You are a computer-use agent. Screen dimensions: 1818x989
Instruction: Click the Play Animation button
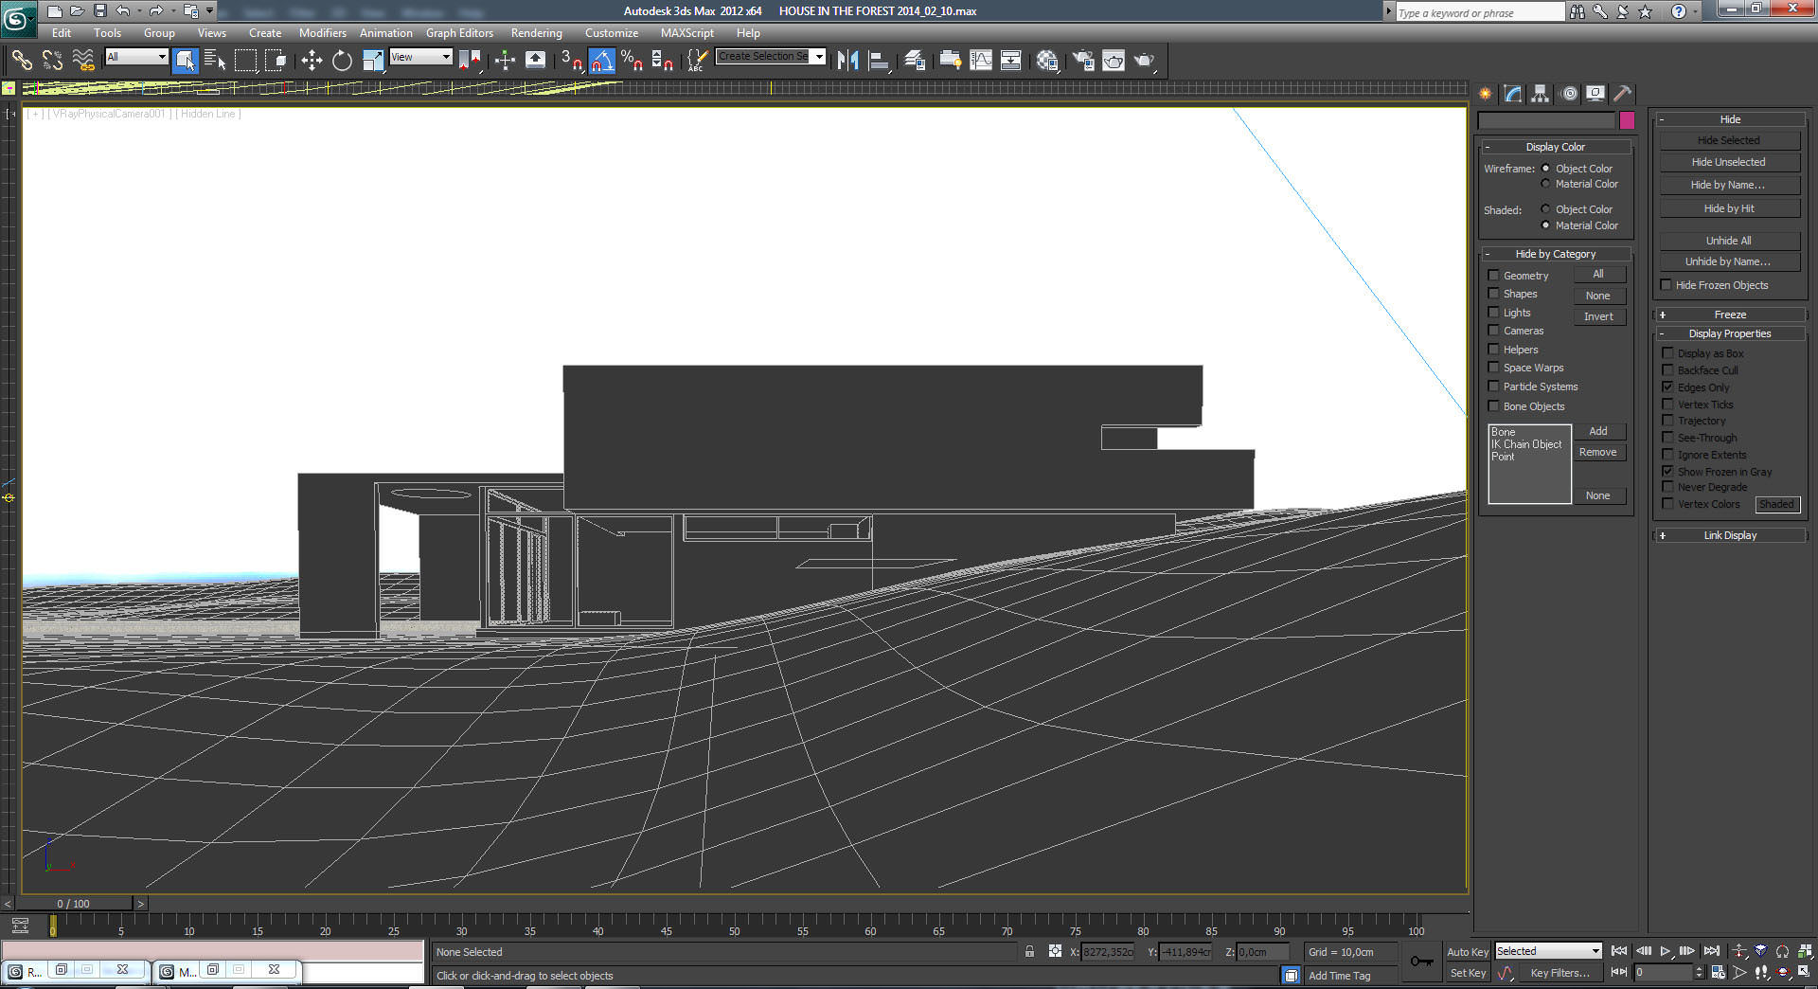pos(1666,951)
